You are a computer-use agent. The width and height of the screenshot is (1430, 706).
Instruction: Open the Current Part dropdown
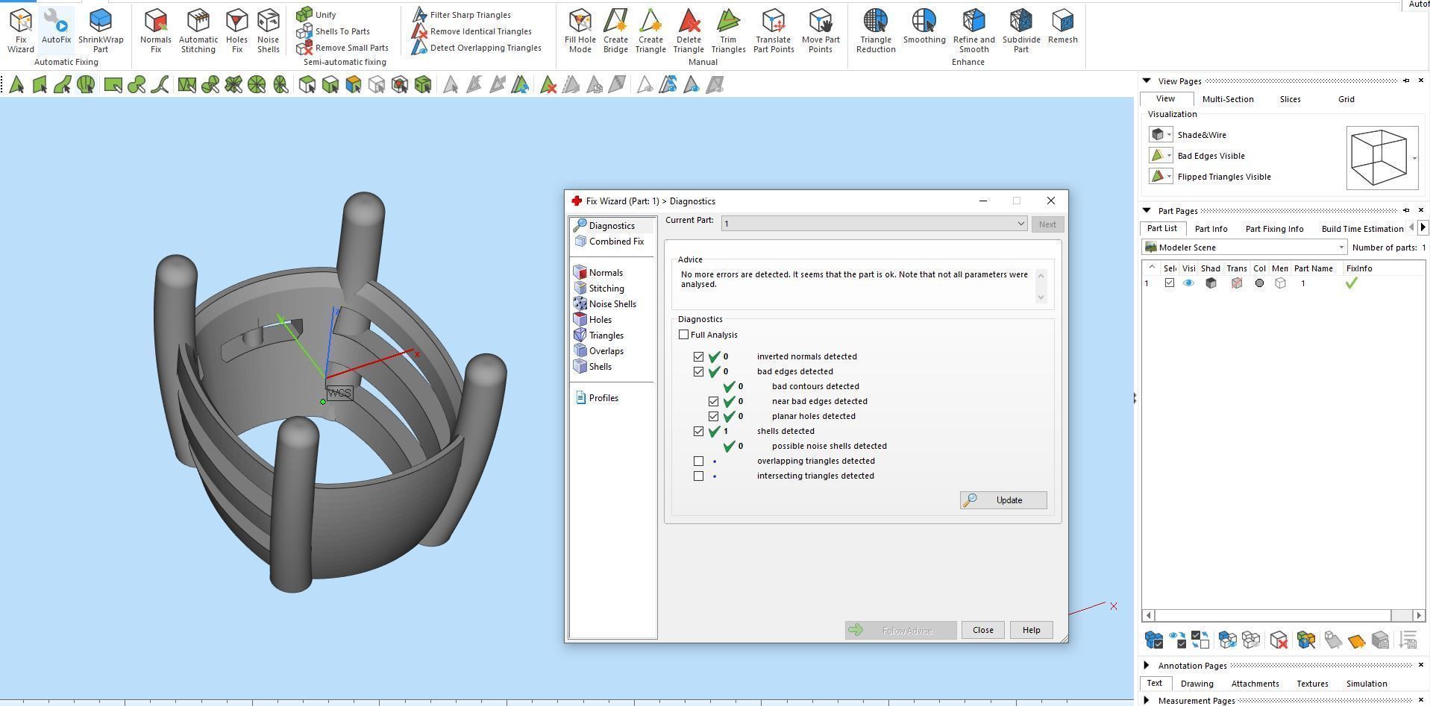pyautogui.click(x=874, y=224)
